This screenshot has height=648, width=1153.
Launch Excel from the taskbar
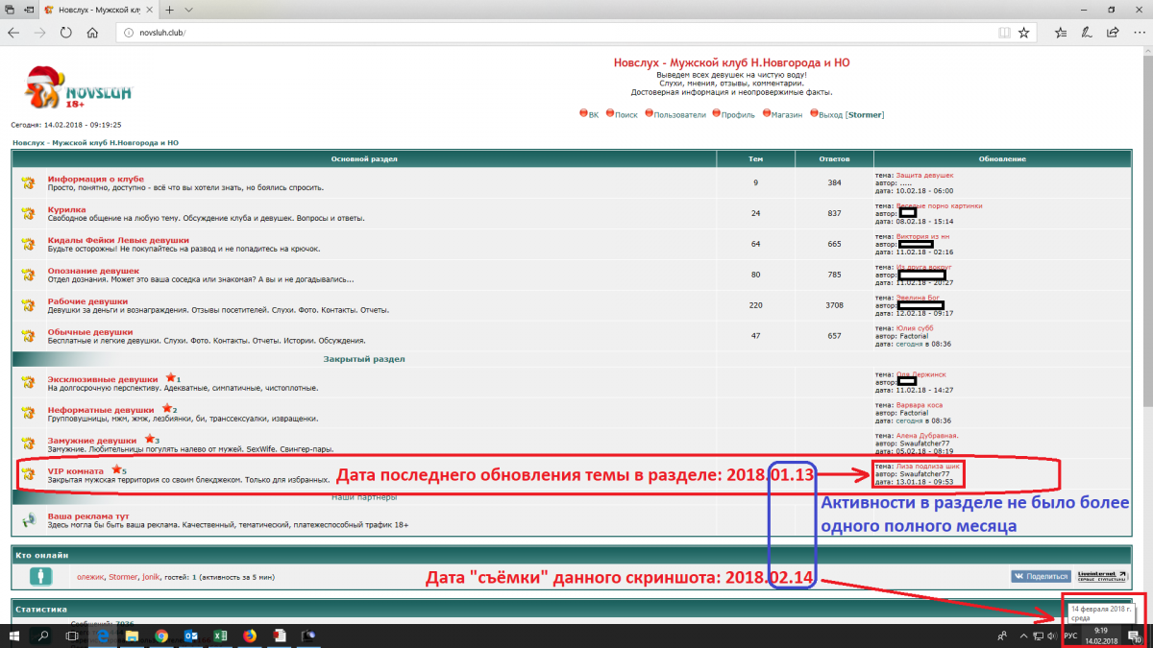click(219, 636)
